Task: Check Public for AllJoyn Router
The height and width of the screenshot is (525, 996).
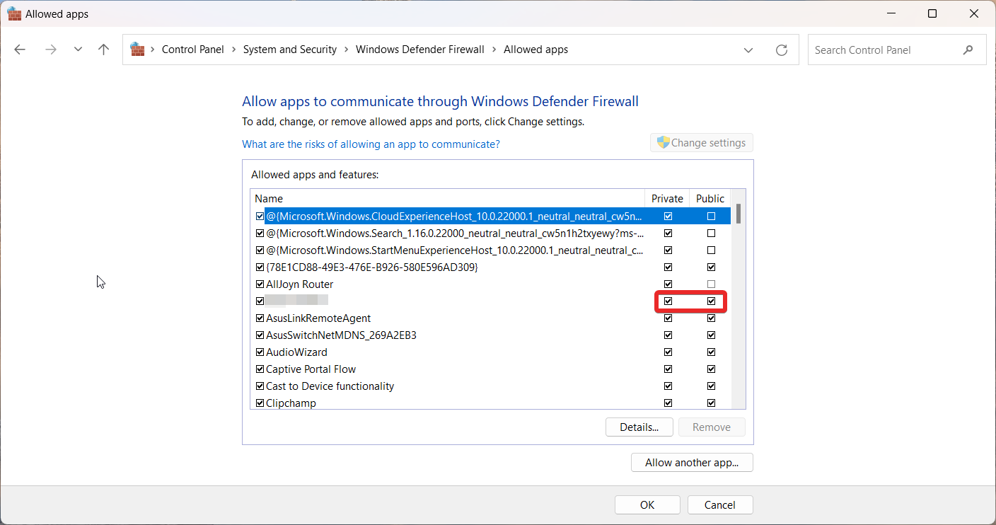Action: pyautogui.click(x=711, y=284)
